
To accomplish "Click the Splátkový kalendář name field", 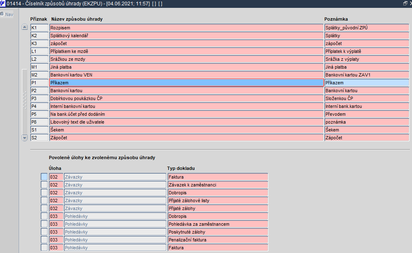I will (x=186, y=36).
